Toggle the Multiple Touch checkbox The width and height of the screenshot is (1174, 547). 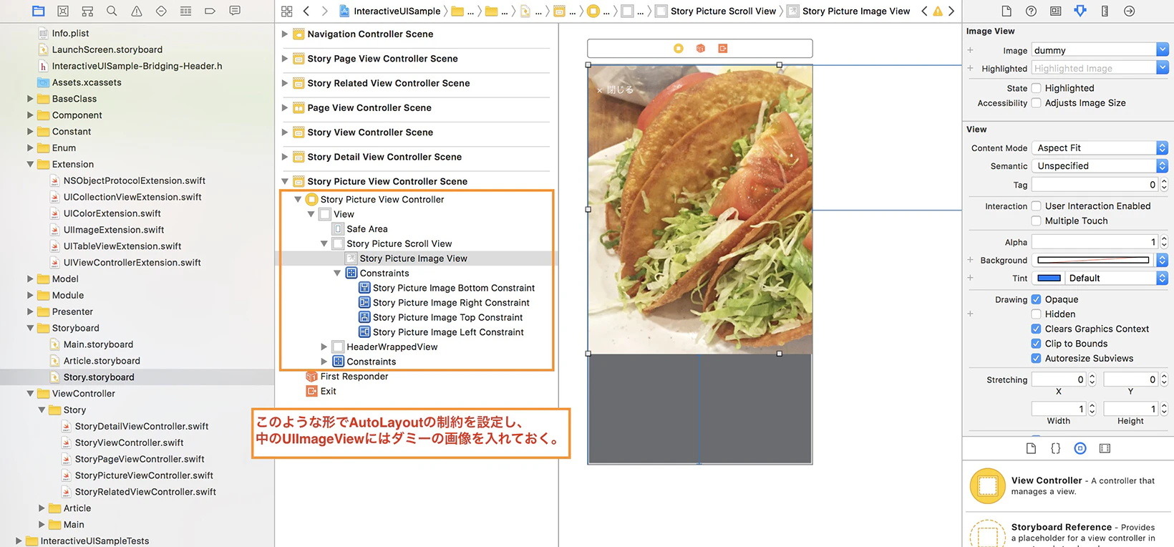pyautogui.click(x=1036, y=221)
